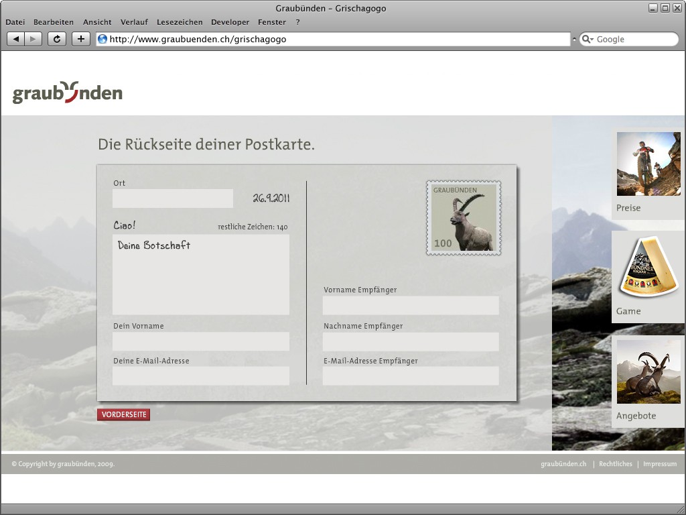Click the window title 'Graubünden – Grischagogo'
Screen dimensions: 686x515
tap(331, 8)
